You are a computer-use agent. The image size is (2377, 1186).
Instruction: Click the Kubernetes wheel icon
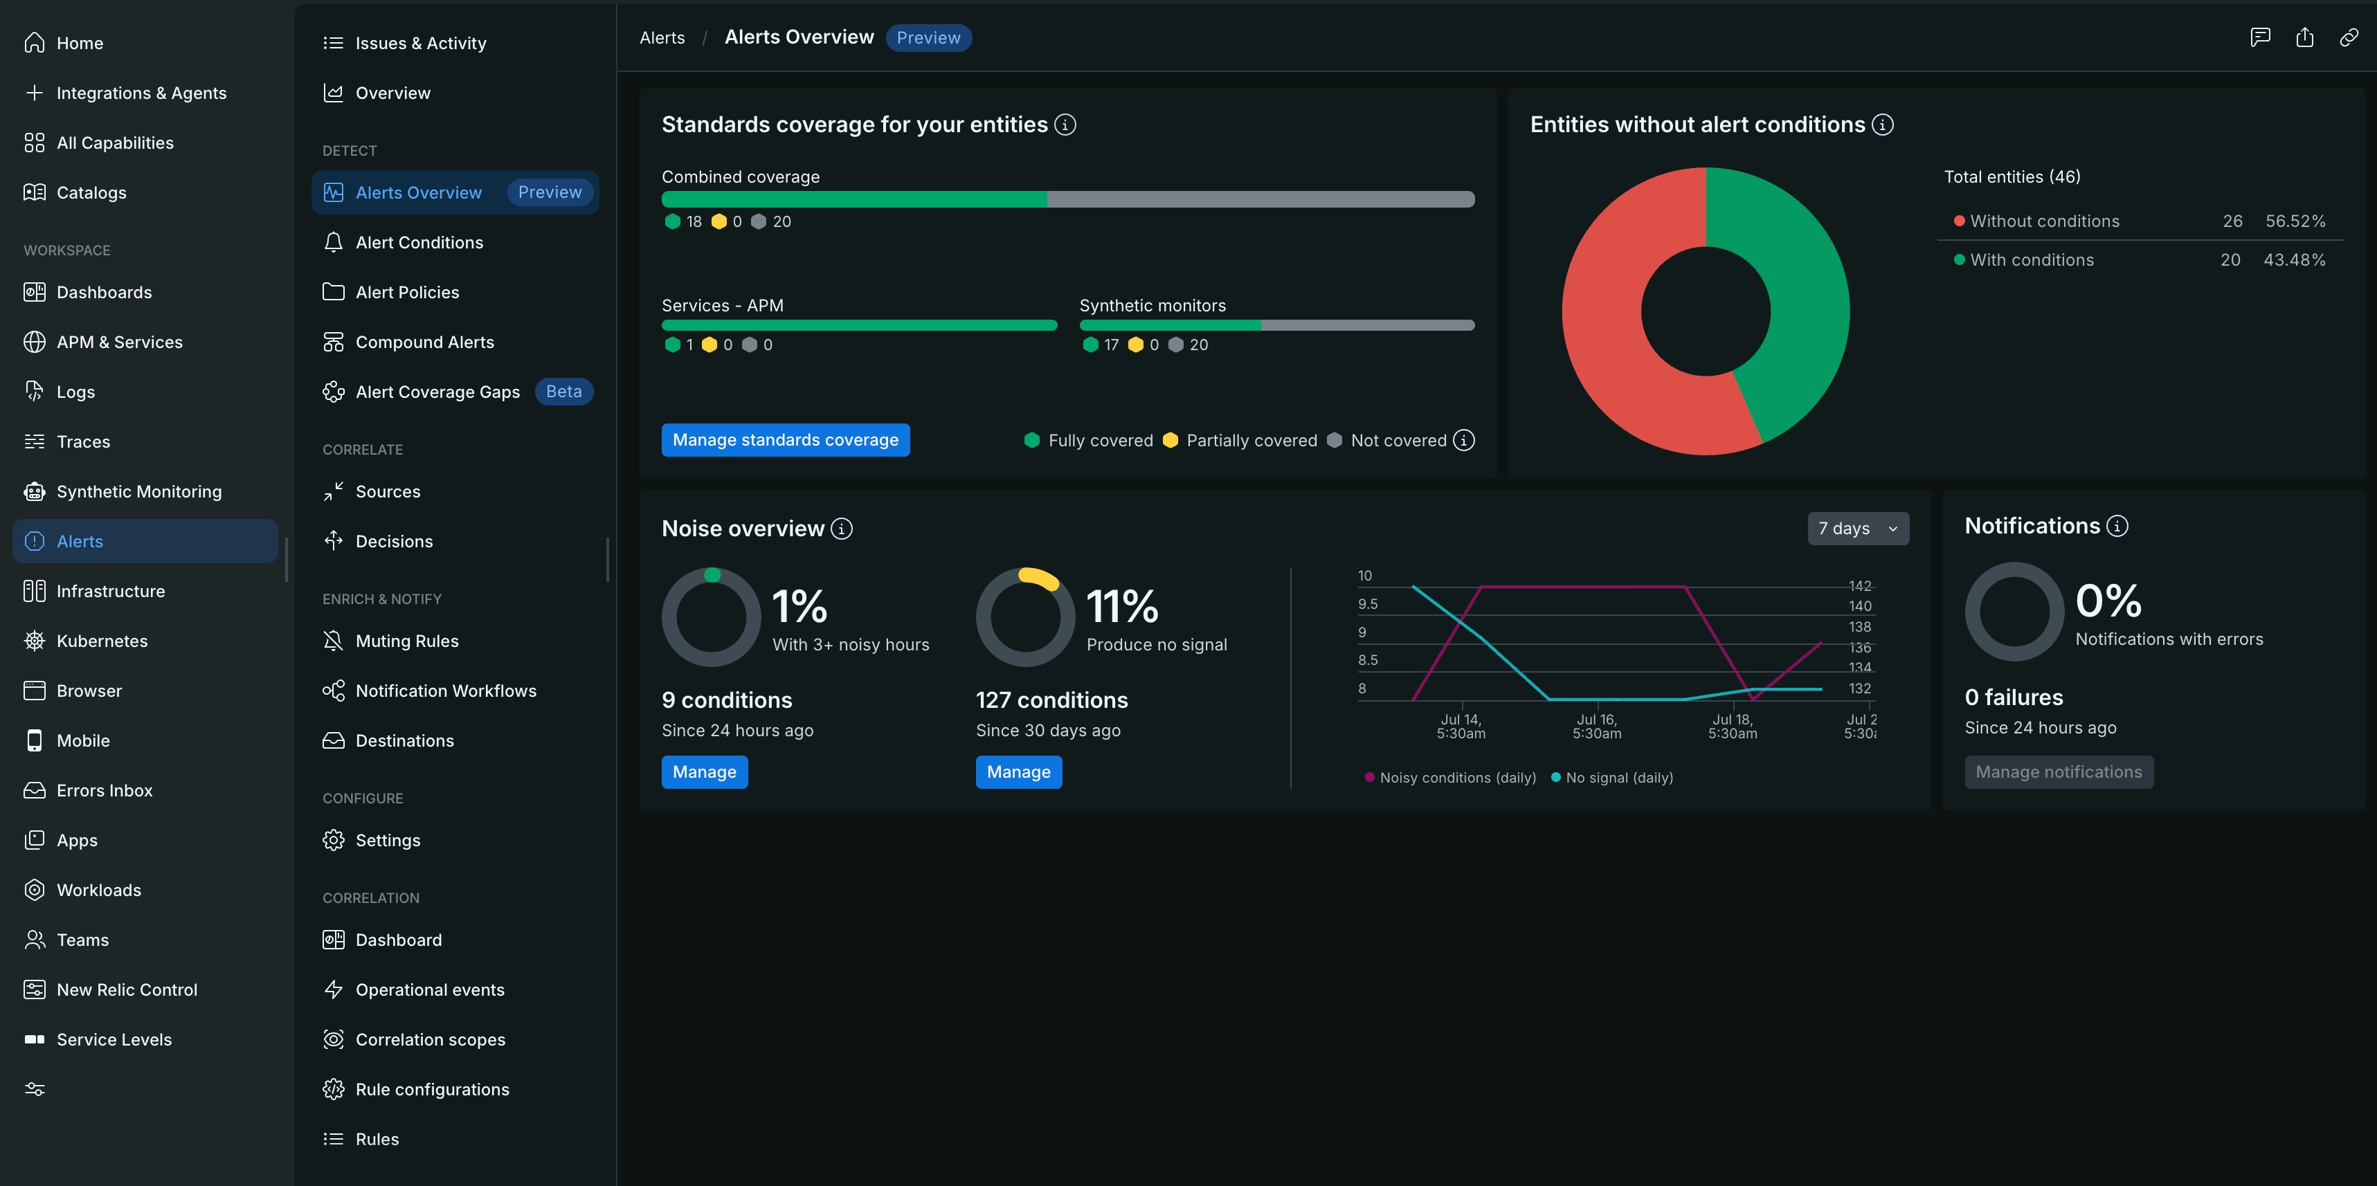click(x=34, y=640)
